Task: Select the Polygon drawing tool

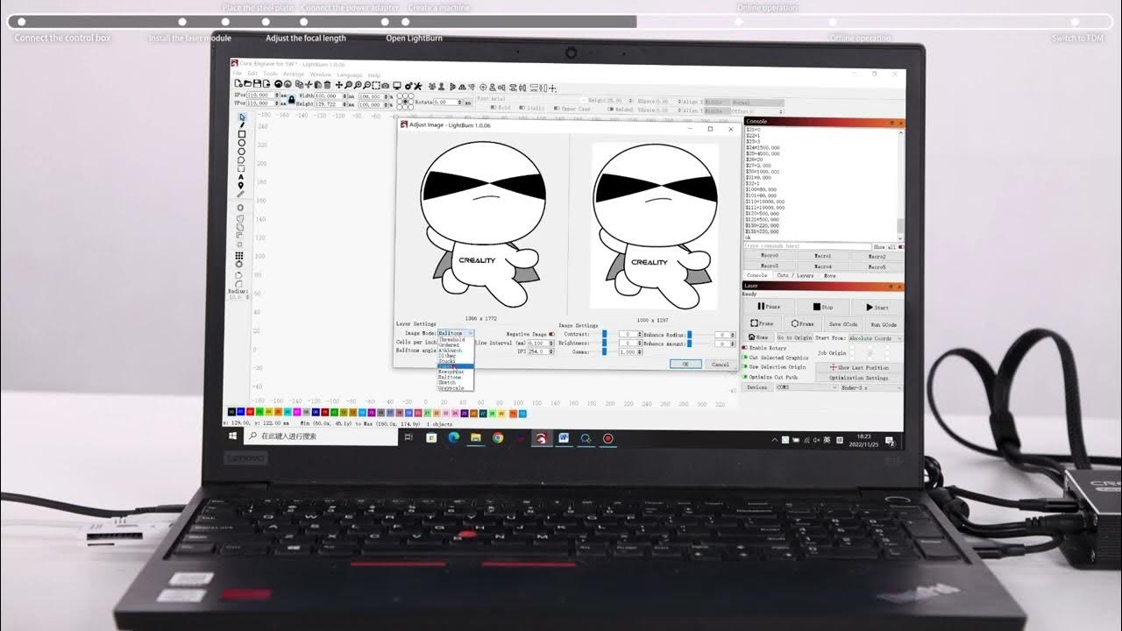Action: (x=242, y=152)
